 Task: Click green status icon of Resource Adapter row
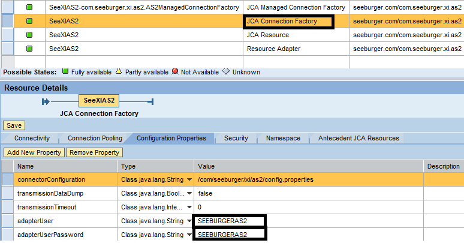[x=30, y=49]
